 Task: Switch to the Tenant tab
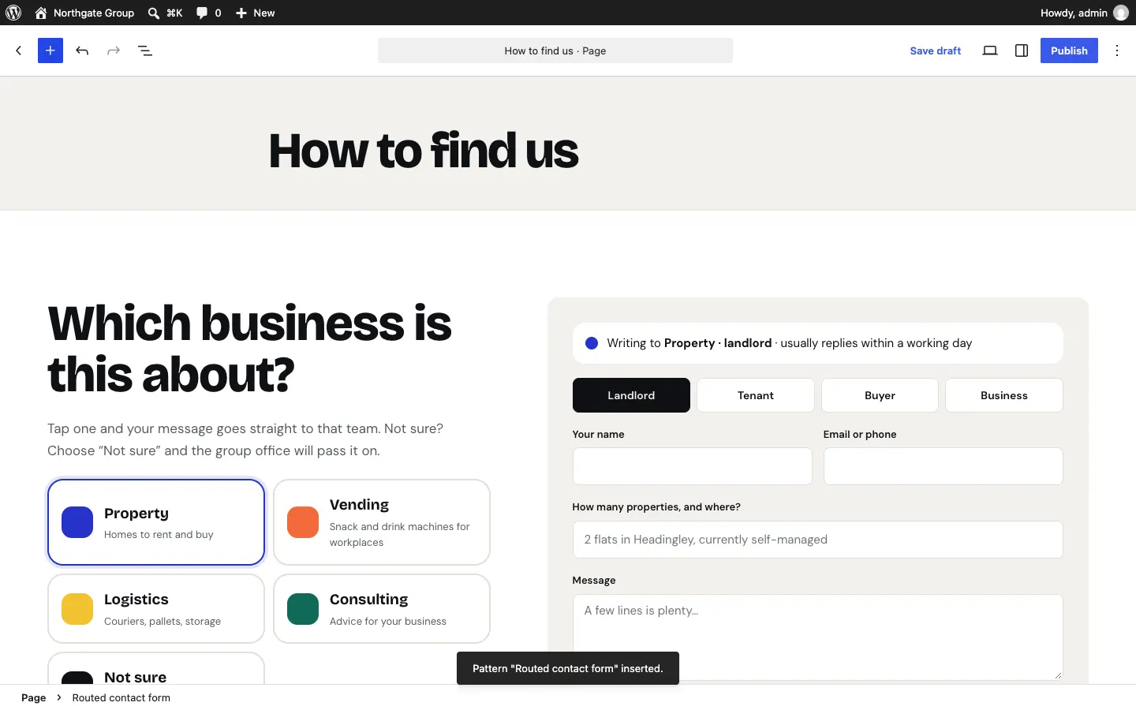tap(756, 395)
